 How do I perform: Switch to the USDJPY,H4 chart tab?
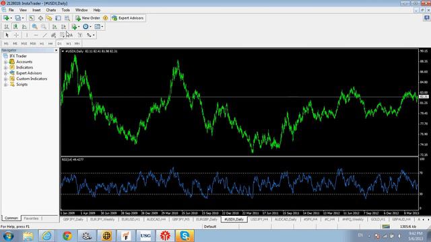point(259,220)
